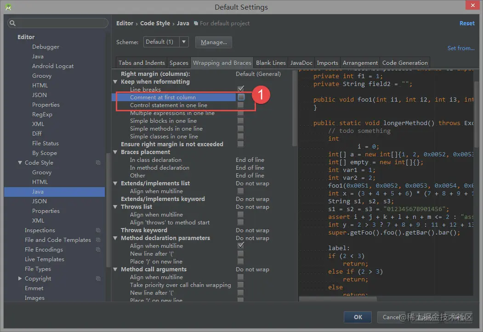Click the options list vertical scrollbar
The height and width of the screenshot is (332, 483).
coord(295,108)
